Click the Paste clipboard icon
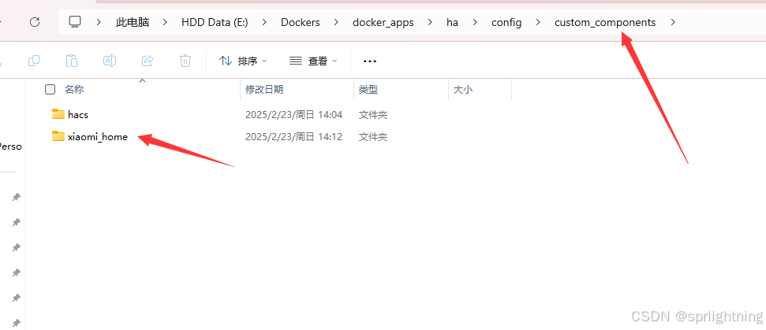 point(72,61)
